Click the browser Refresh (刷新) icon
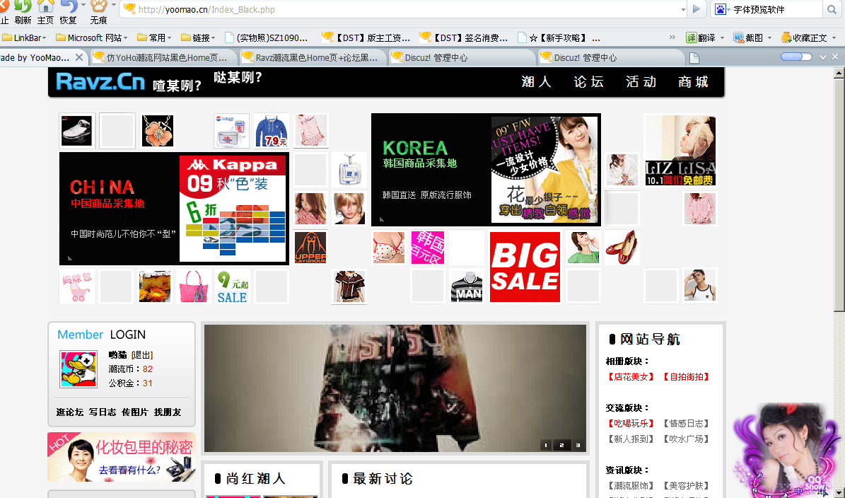845x498 pixels. coord(23,7)
